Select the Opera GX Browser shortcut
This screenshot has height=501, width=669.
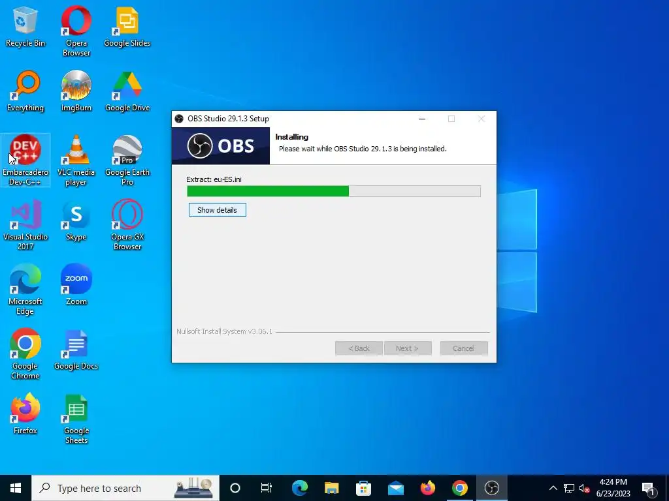click(x=127, y=224)
